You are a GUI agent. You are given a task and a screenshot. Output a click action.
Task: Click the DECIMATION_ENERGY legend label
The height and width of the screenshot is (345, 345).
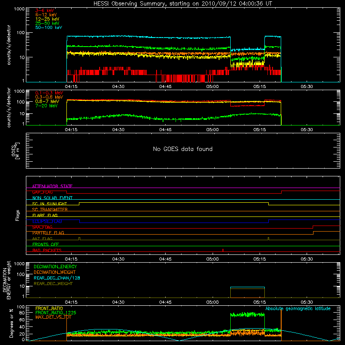point(55,267)
